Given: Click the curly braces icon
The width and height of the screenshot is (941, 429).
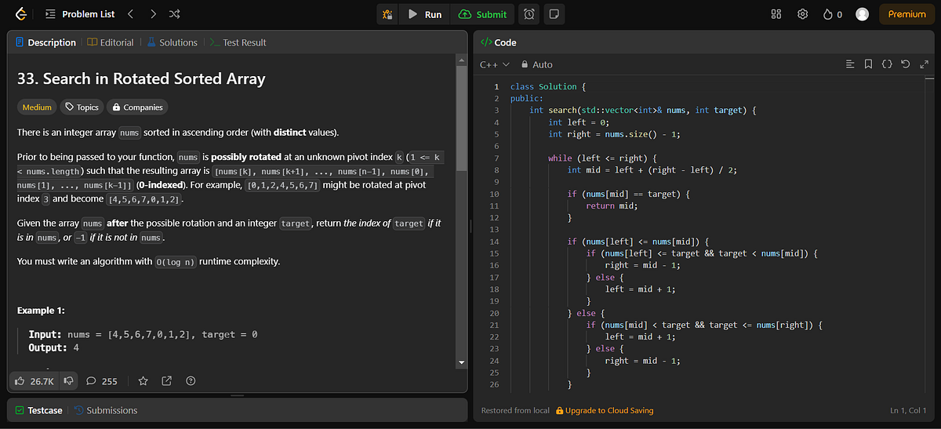Looking at the screenshot, I should pos(887,64).
